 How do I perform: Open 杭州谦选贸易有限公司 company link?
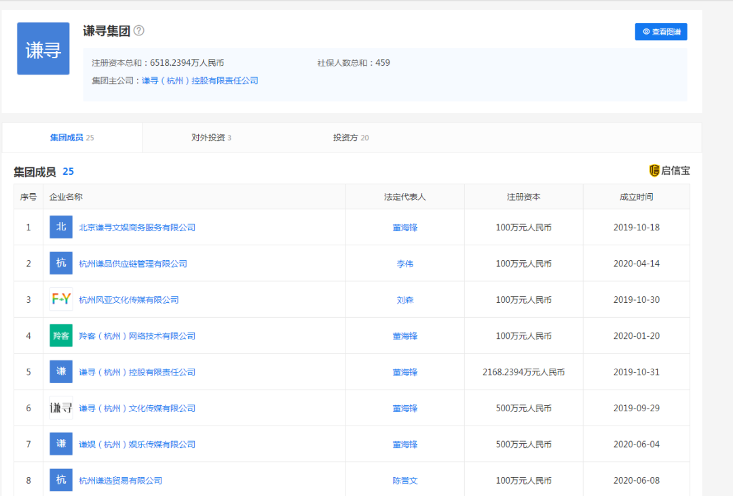coord(120,480)
